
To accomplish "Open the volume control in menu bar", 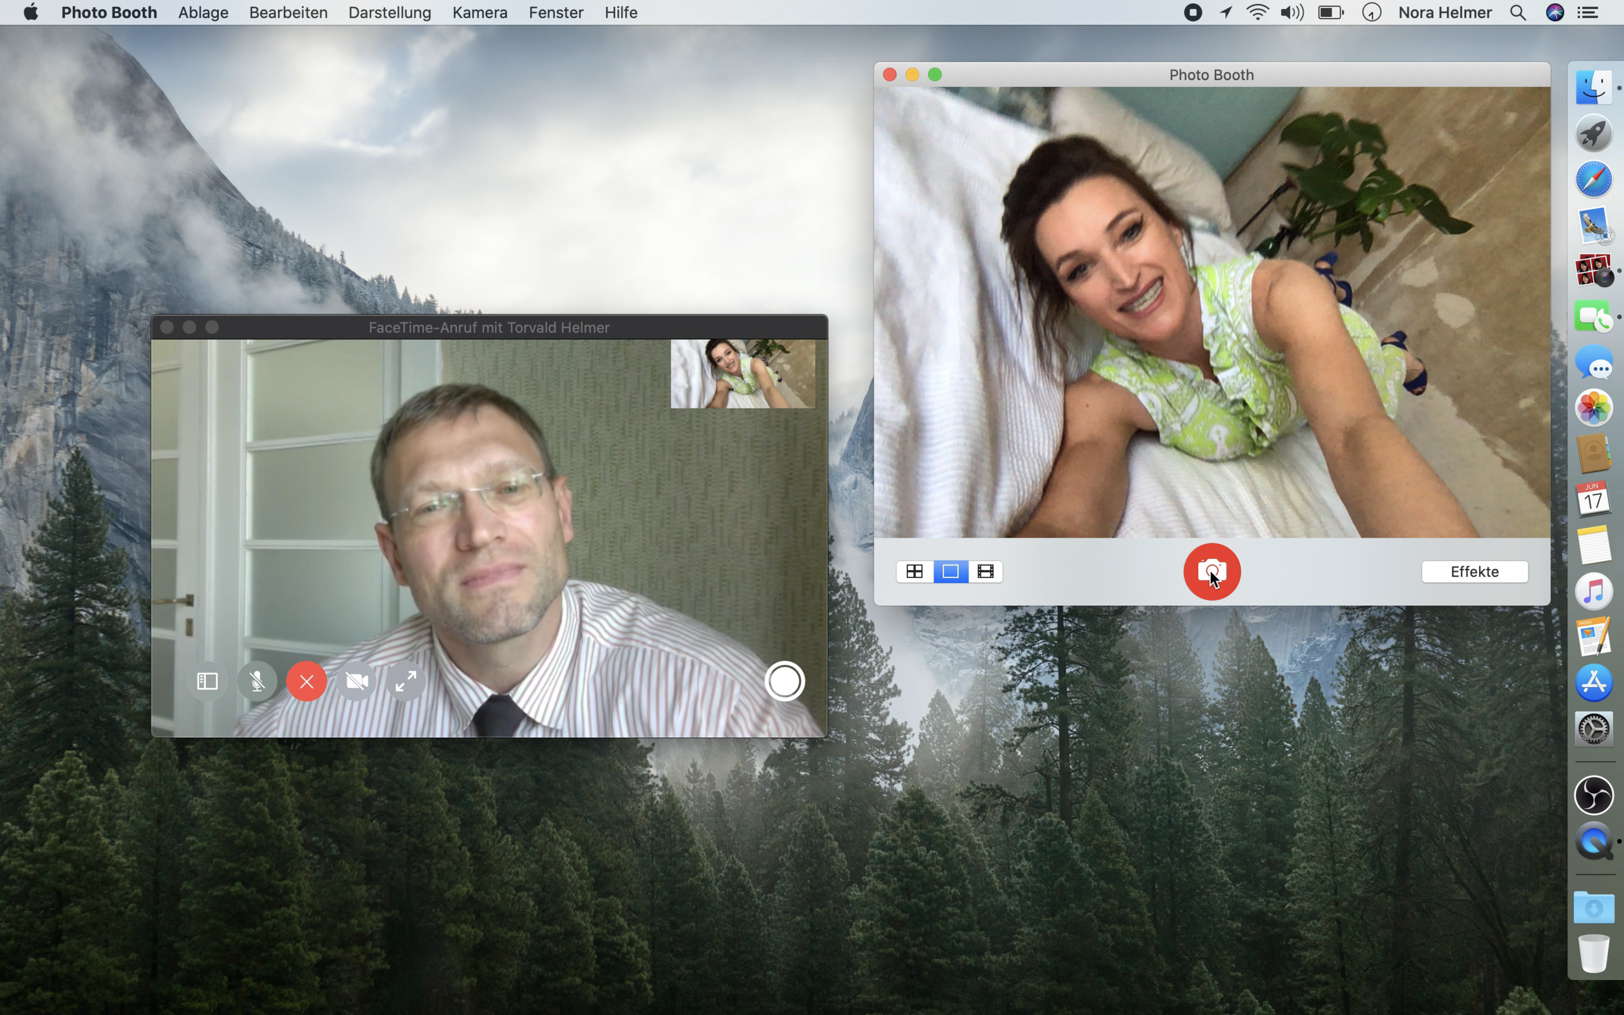I will tap(1291, 12).
